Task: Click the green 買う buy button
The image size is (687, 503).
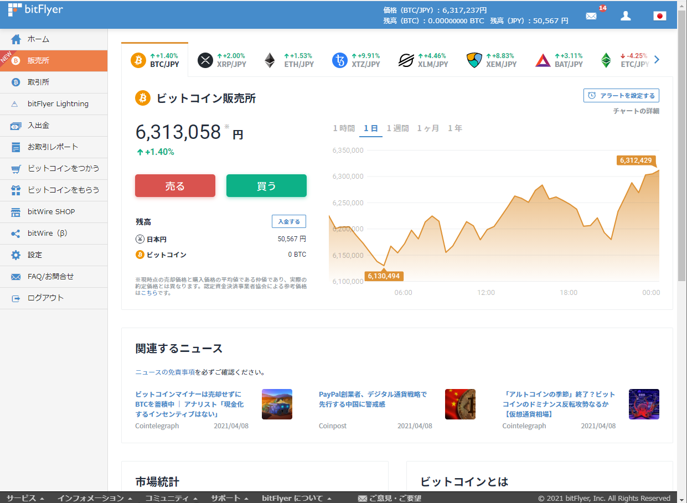Action: (x=266, y=186)
